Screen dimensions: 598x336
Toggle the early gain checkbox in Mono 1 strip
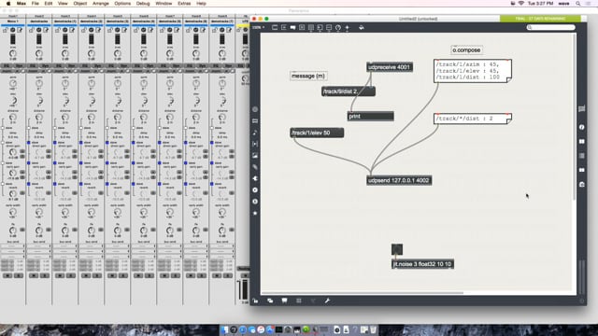coord(3,163)
